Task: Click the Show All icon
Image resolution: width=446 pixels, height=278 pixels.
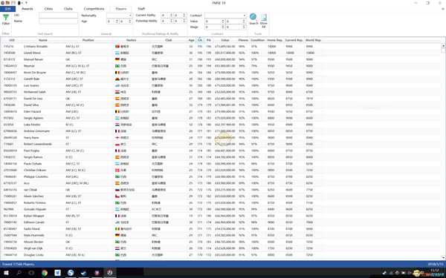Action: click(264, 17)
